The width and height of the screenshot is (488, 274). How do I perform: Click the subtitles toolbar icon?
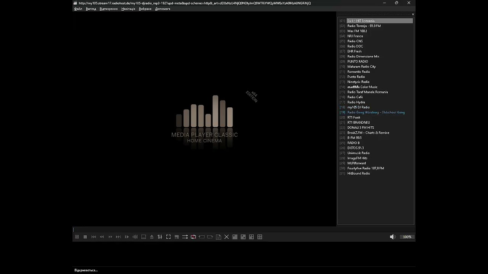coord(143,237)
